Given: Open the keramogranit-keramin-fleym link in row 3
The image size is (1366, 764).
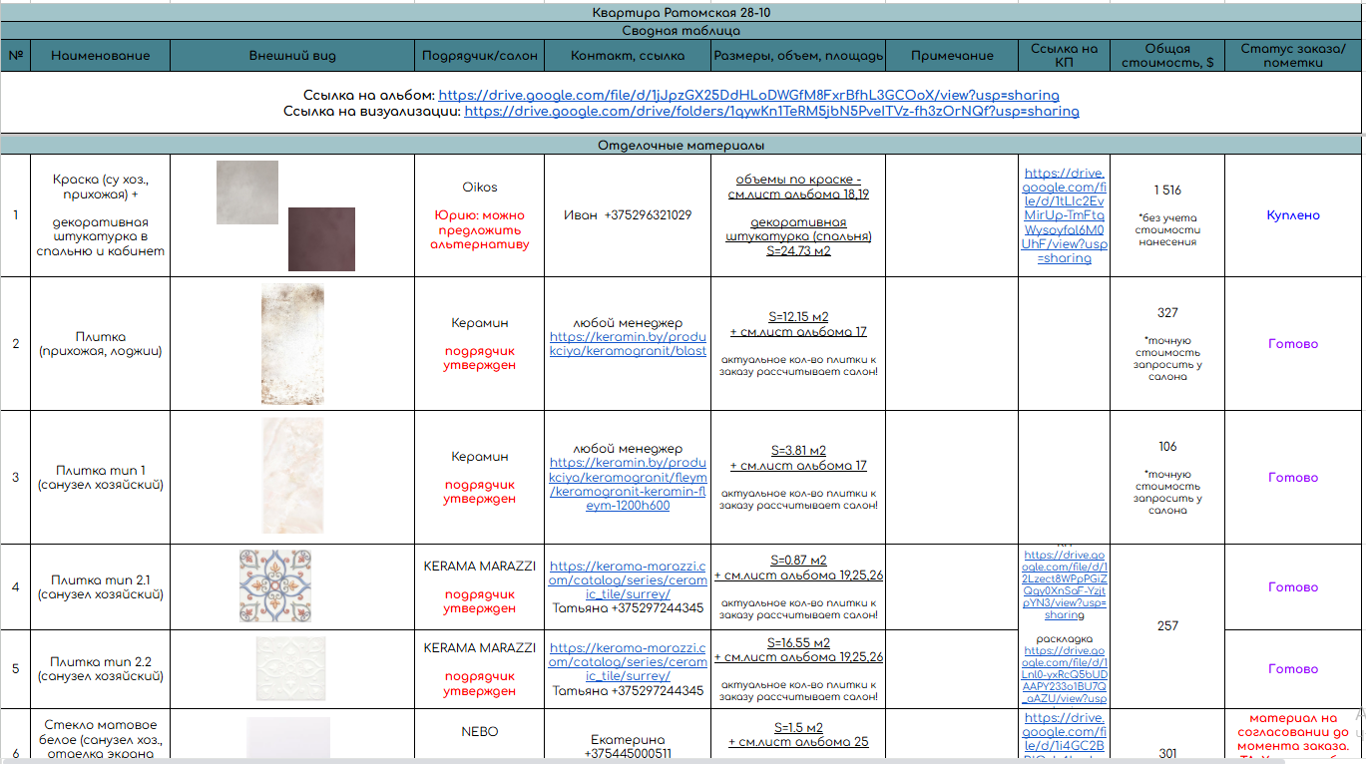Looking at the screenshot, I should (628, 484).
